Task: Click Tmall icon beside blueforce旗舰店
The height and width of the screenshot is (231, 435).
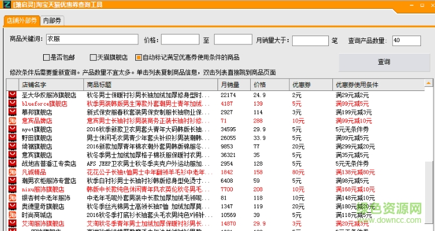Action: [12, 104]
